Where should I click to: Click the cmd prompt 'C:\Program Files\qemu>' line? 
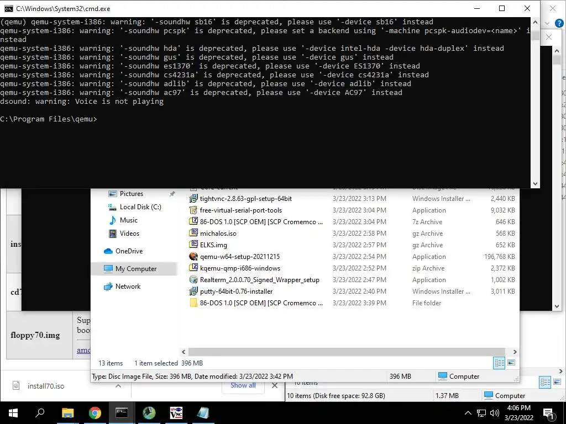pyautogui.click(x=49, y=119)
